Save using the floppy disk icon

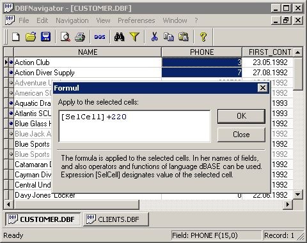pyautogui.click(x=45, y=37)
